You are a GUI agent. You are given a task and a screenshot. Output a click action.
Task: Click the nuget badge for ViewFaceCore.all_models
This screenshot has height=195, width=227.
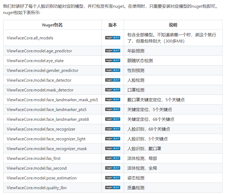(113, 38)
